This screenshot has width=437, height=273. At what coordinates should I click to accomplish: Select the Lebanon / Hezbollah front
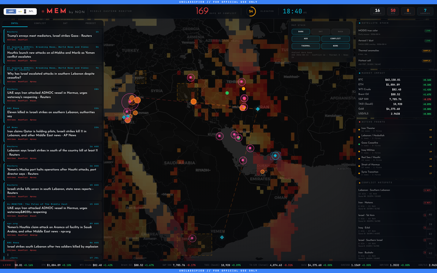pos(395,136)
